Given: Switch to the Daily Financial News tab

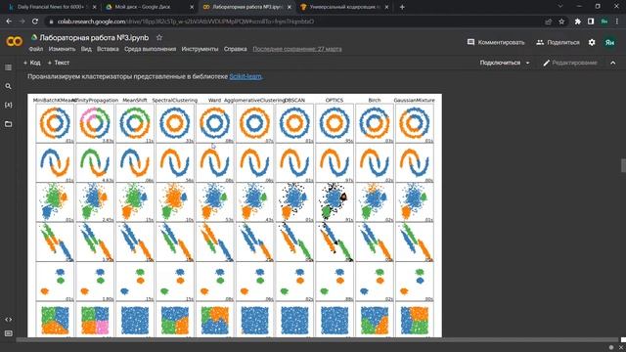Looking at the screenshot, I should tap(52, 7).
